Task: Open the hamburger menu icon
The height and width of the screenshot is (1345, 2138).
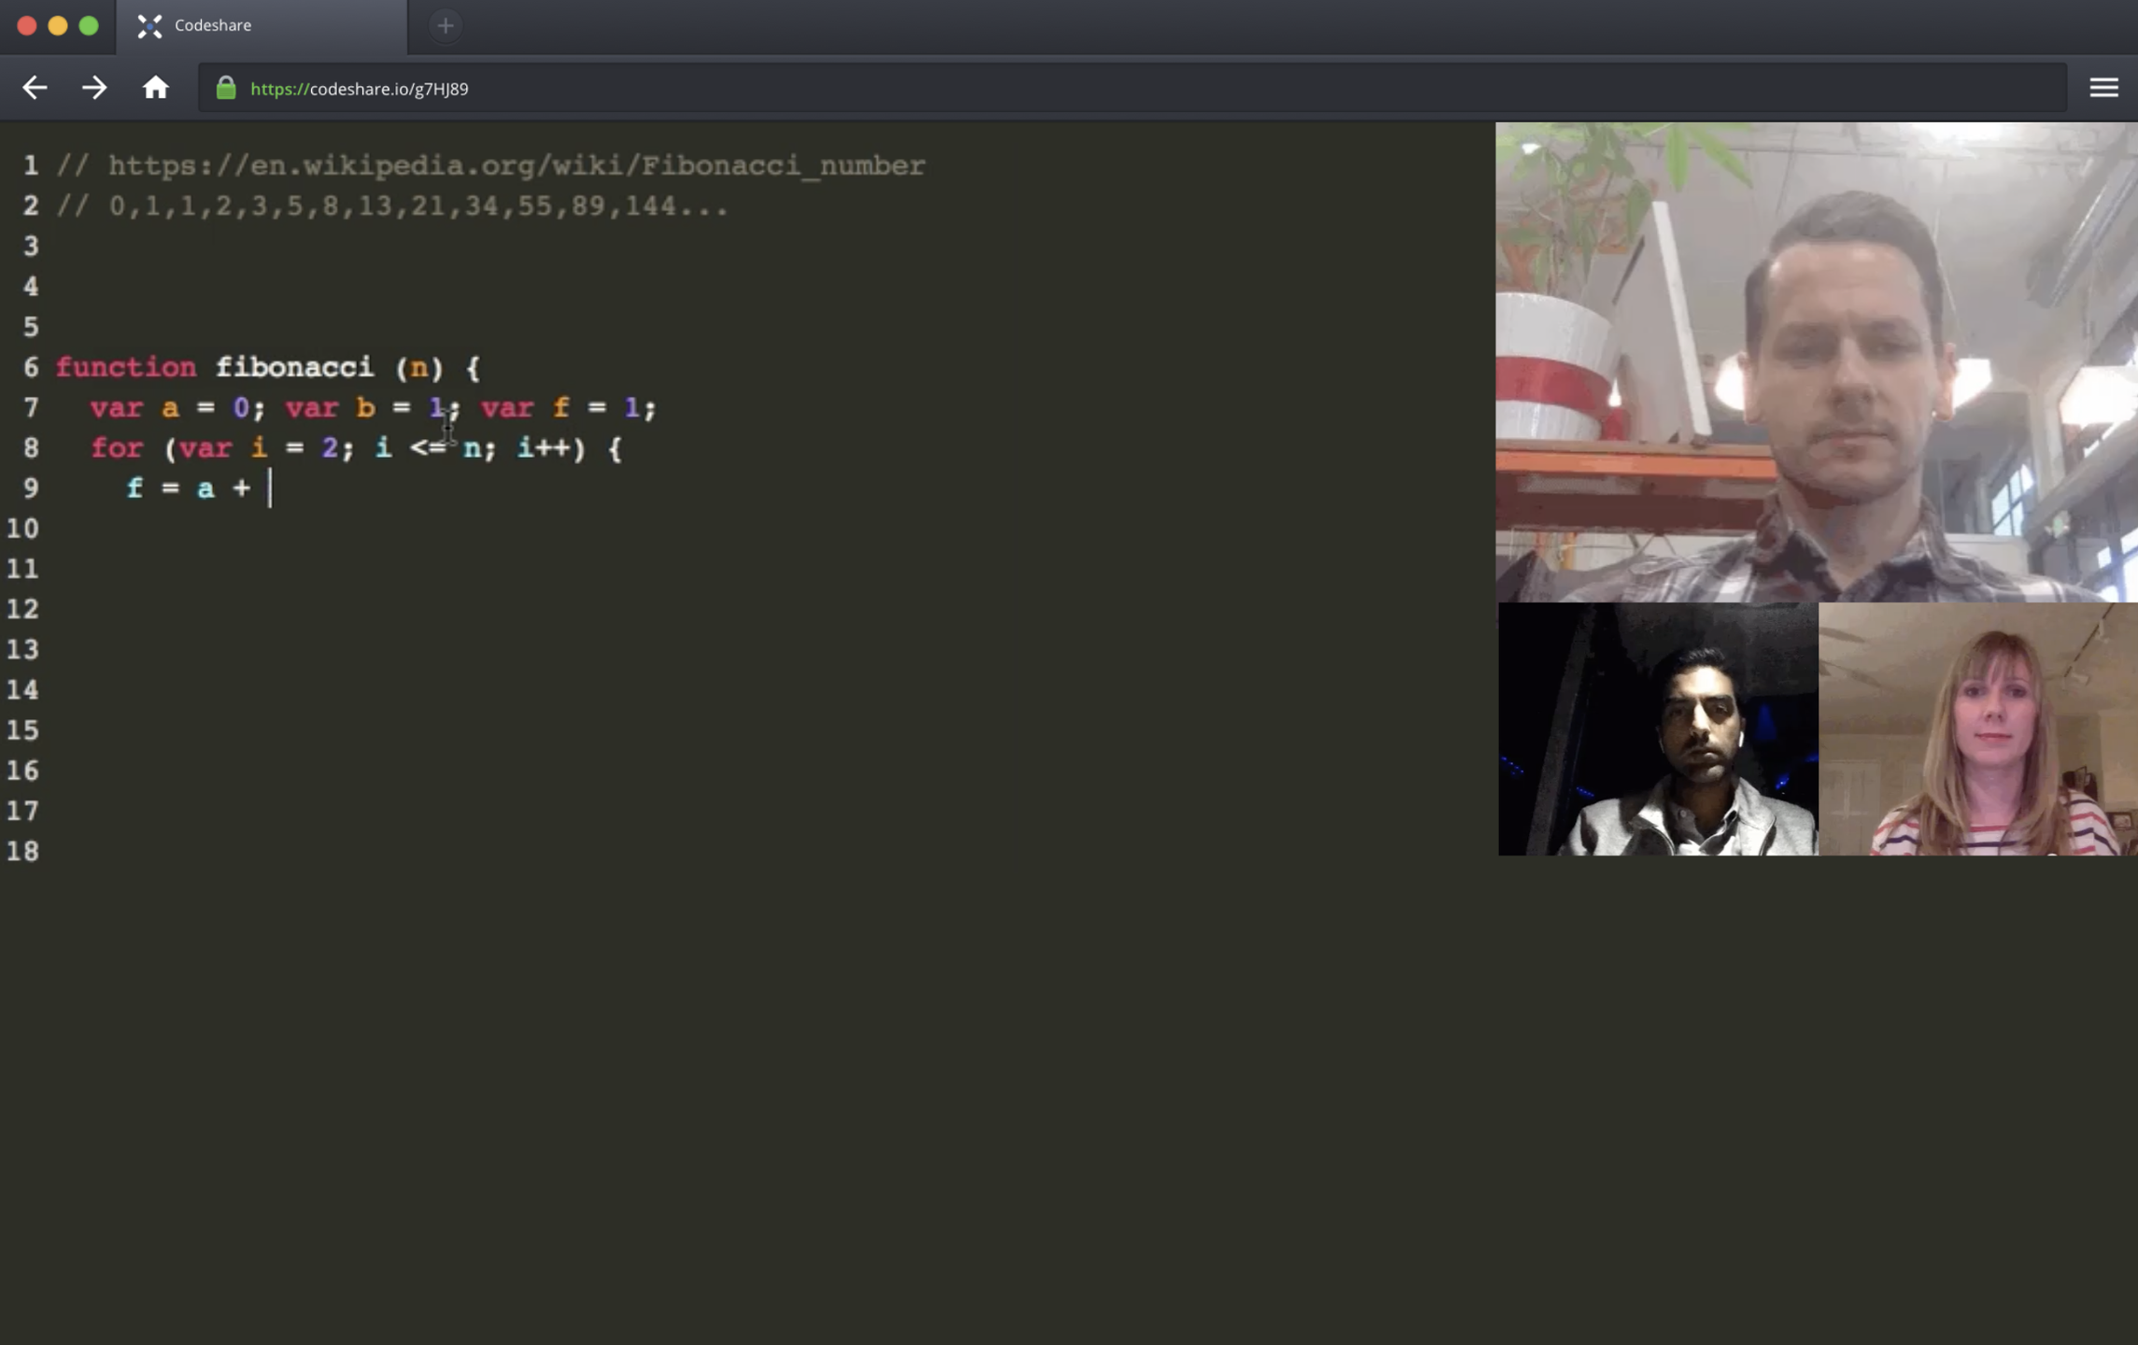Action: 2103,88
